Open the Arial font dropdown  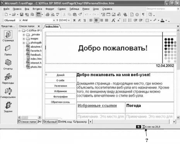(x=54, y=21)
